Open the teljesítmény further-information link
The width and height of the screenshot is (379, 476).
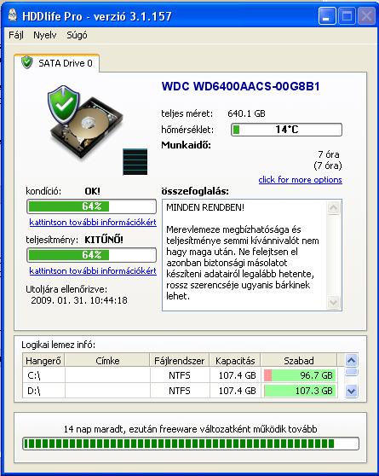(x=93, y=270)
